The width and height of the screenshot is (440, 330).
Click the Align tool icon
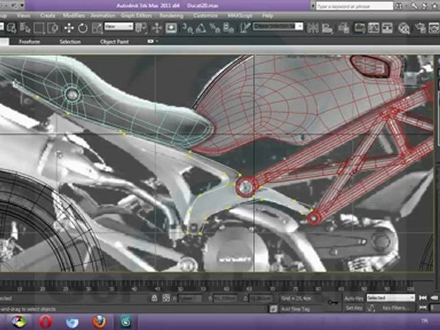click(327, 28)
